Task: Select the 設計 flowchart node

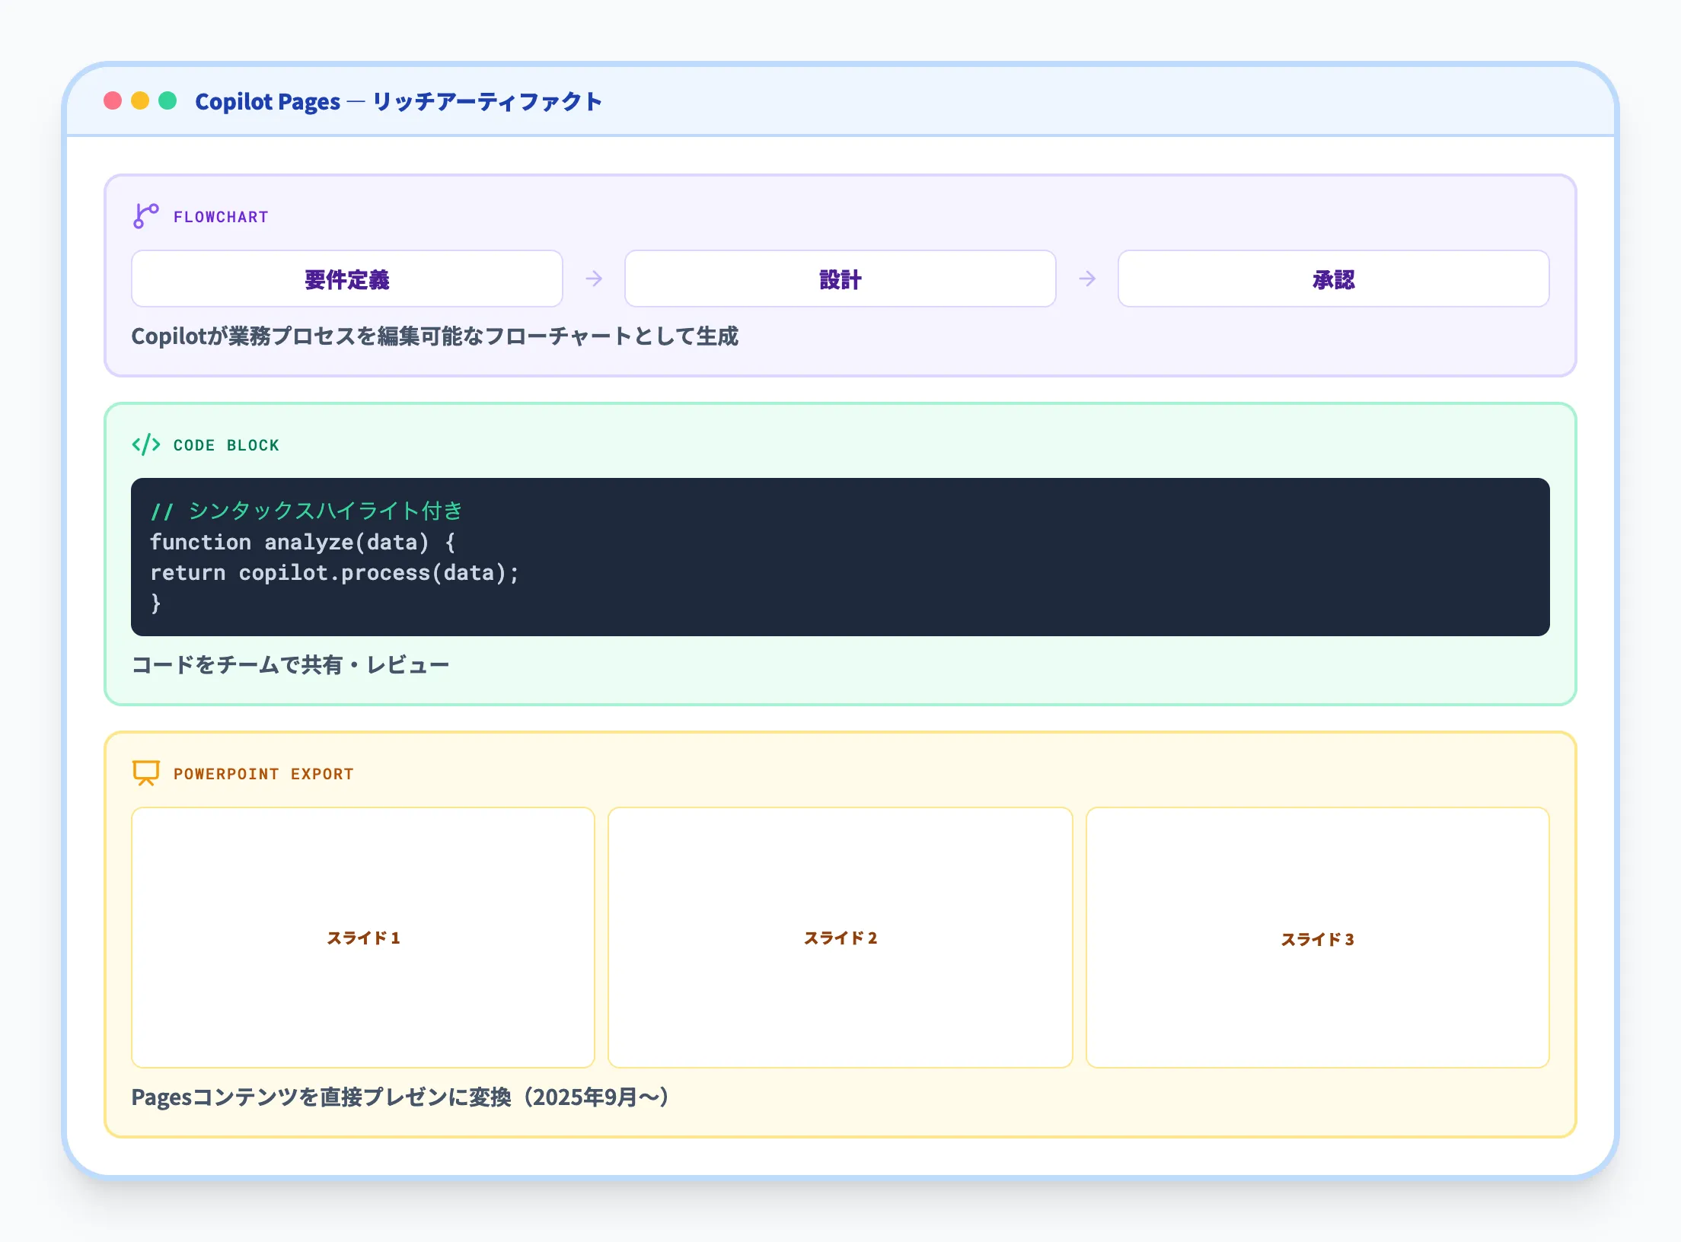Action: click(840, 279)
